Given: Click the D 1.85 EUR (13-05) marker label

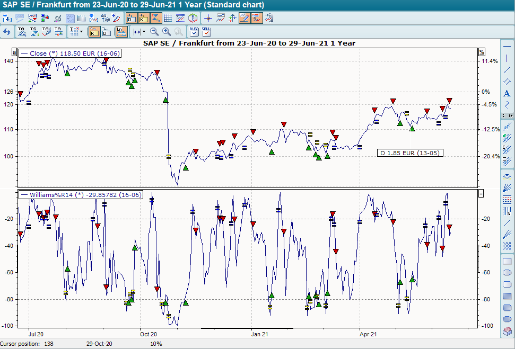Looking at the screenshot, I should [409, 153].
